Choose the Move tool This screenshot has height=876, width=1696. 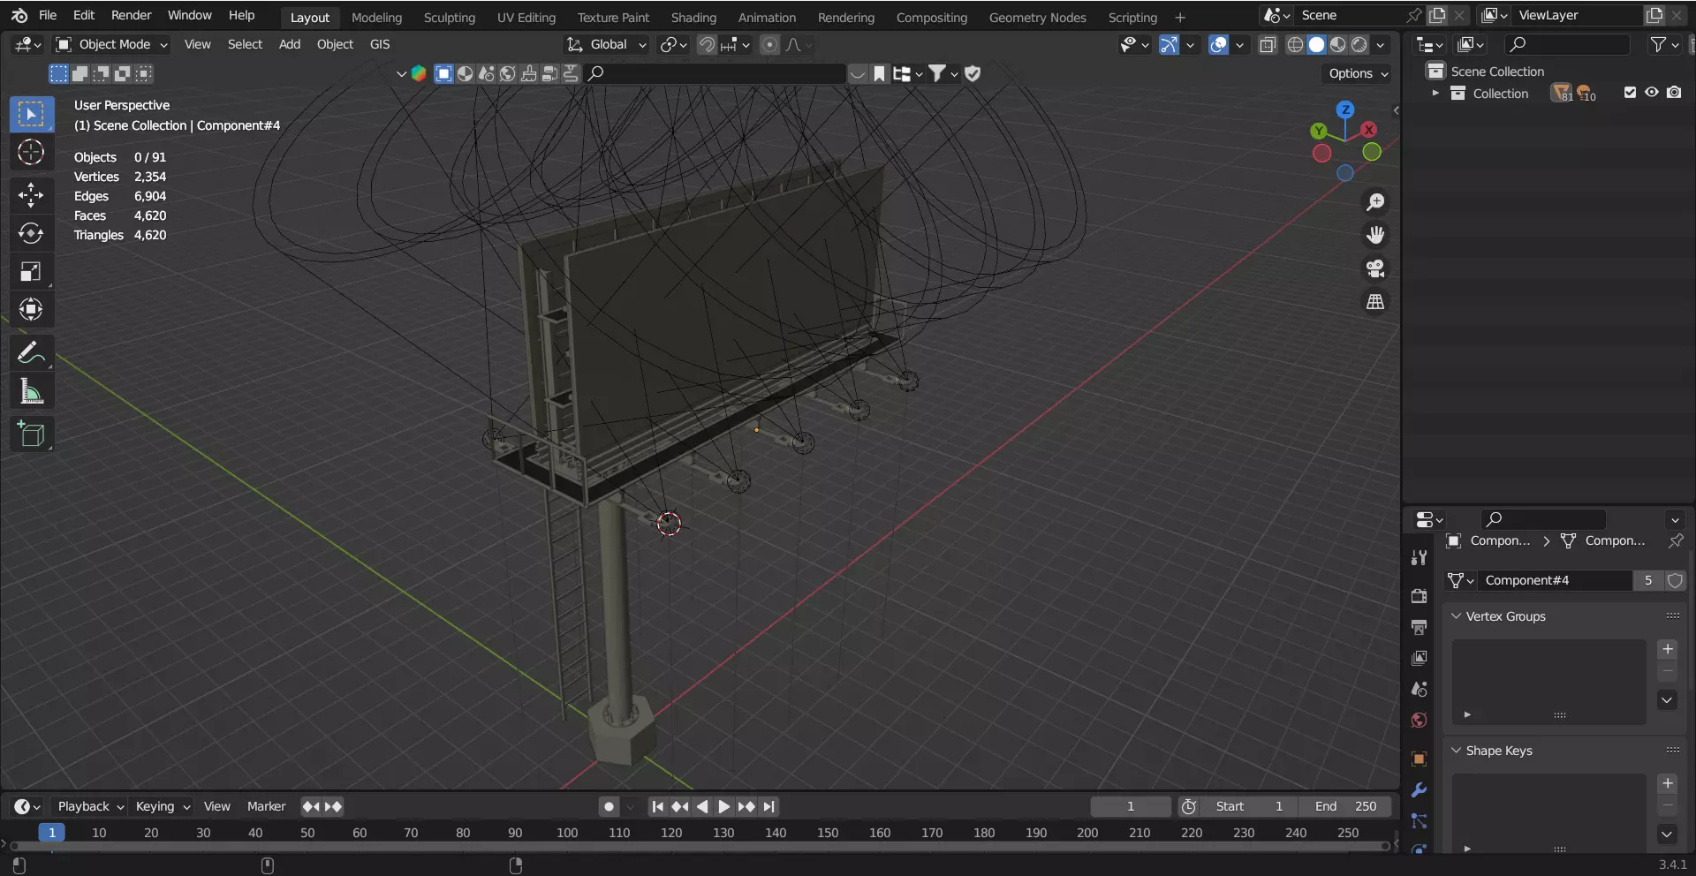pyautogui.click(x=31, y=195)
